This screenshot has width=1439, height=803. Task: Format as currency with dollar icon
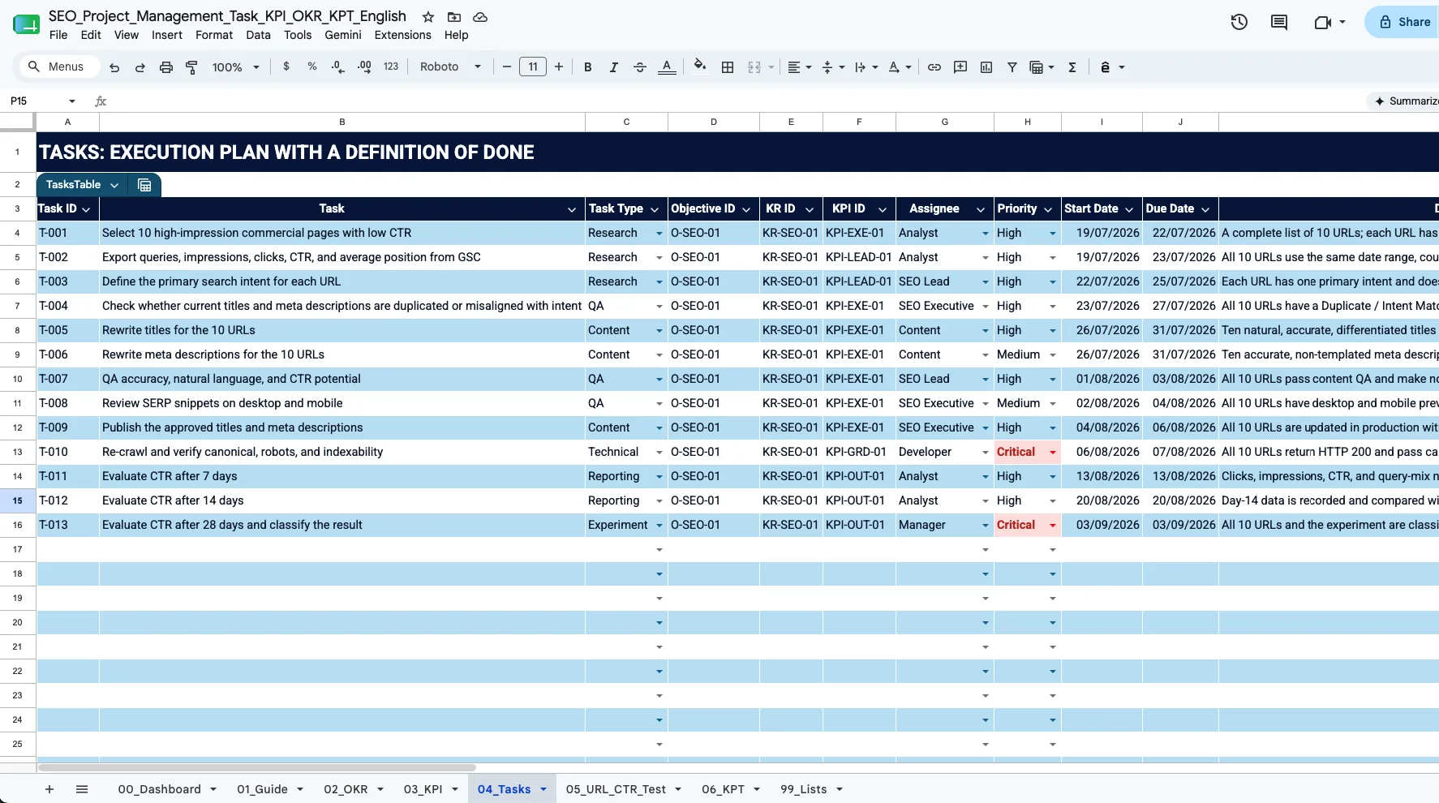click(286, 67)
